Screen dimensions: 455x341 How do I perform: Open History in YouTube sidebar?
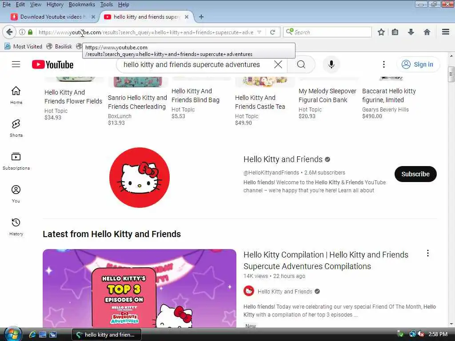coord(16,227)
